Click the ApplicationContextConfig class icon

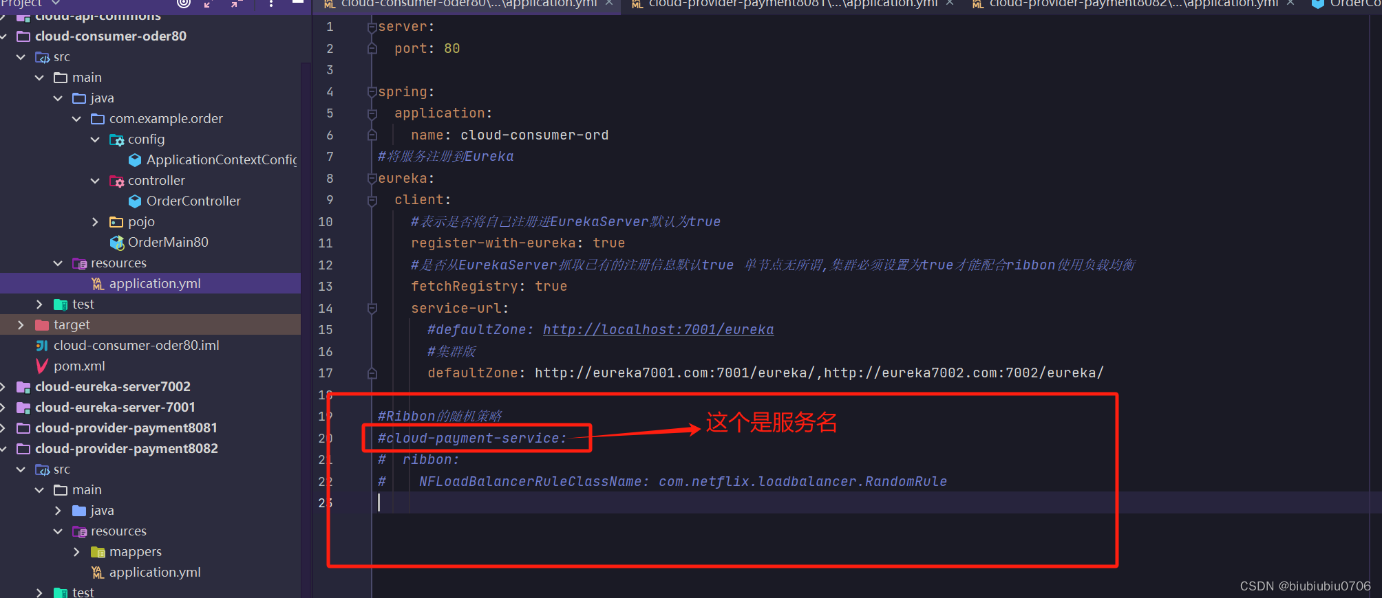135,160
